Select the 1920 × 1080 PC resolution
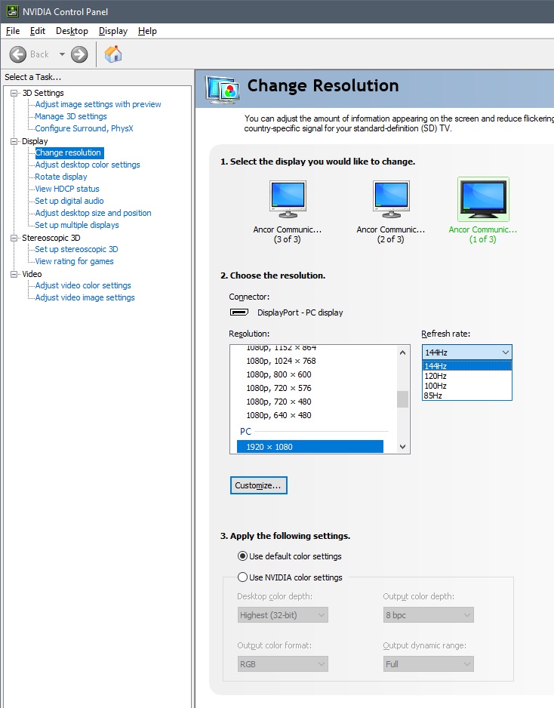Image resolution: width=554 pixels, height=708 pixels. pyautogui.click(x=309, y=447)
